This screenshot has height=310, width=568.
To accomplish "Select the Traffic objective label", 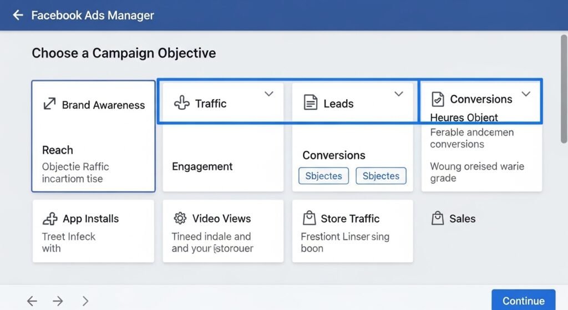I will [x=211, y=104].
